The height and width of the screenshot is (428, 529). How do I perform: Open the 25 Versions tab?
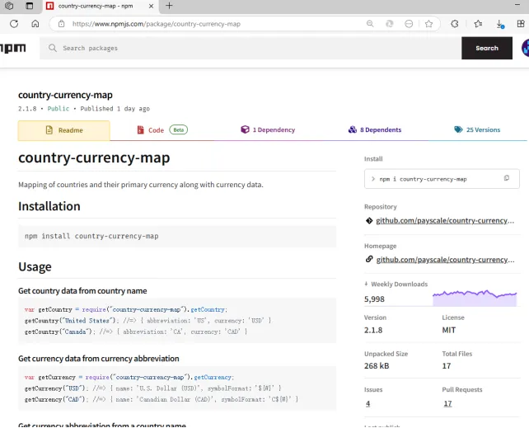tap(477, 129)
